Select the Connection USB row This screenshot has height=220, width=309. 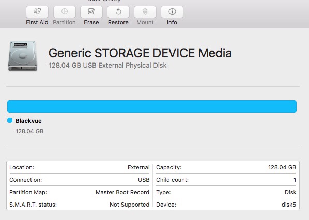79,180
